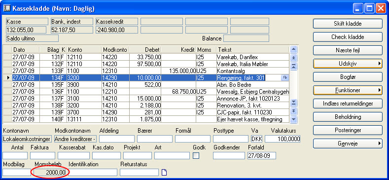The image size is (389, 180).
Task: Click the Forfald field showing 27/08-09
Action: [x=262, y=156]
